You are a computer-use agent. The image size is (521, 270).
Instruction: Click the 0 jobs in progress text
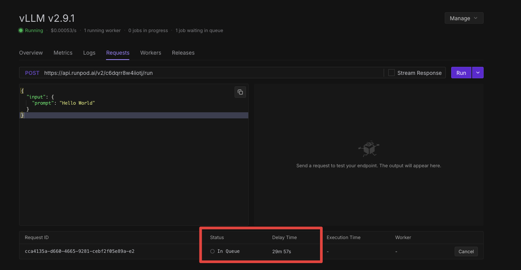(148, 31)
